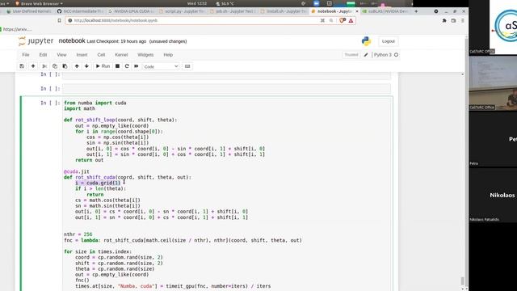The image size is (517, 291).
Task: Click the line 'i = cuda.grid(1)'
Action: (98, 183)
